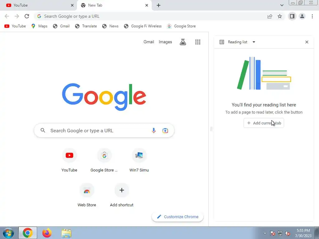Screen dimensions: 319x239
Task: Focus the address bar URL field
Action: point(150,16)
